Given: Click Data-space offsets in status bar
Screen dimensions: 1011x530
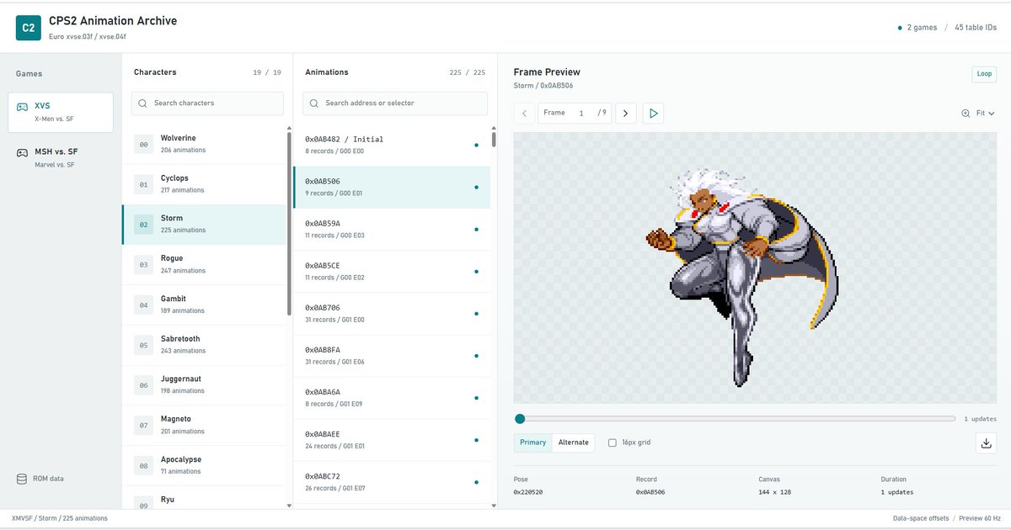Looking at the screenshot, I should tap(920, 518).
